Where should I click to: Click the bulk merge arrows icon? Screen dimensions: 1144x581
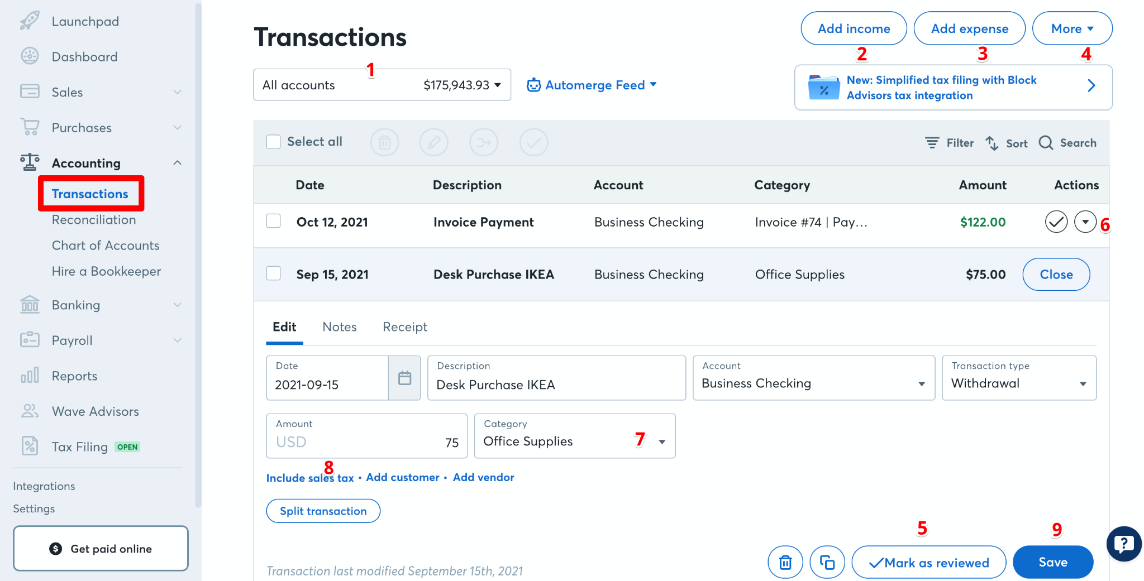[484, 142]
